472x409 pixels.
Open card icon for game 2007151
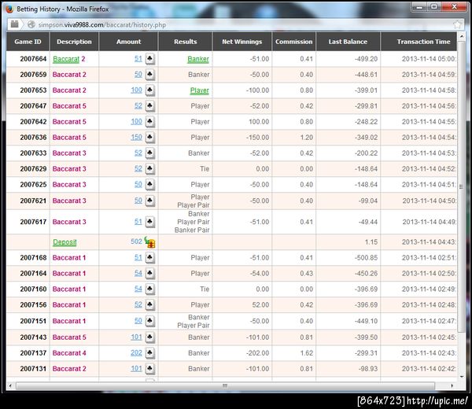(x=150, y=321)
